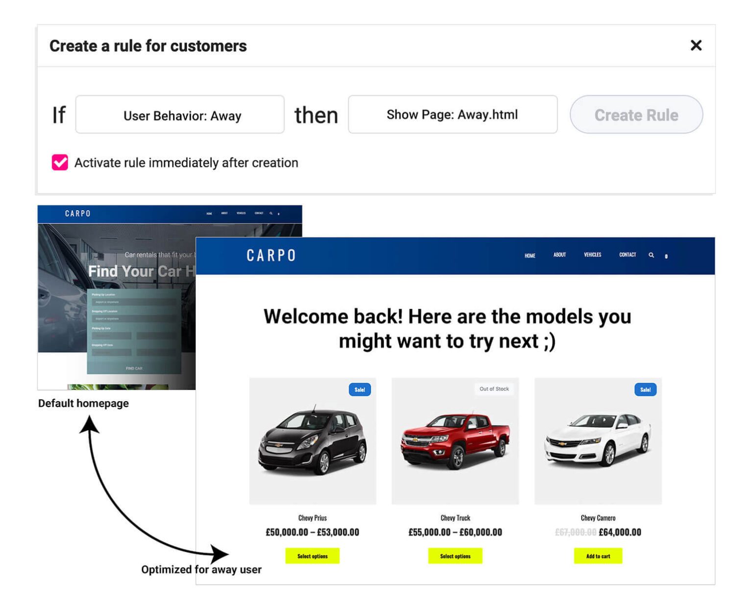Click the crossed-out £67,000.00 price text

(x=573, y=532)
